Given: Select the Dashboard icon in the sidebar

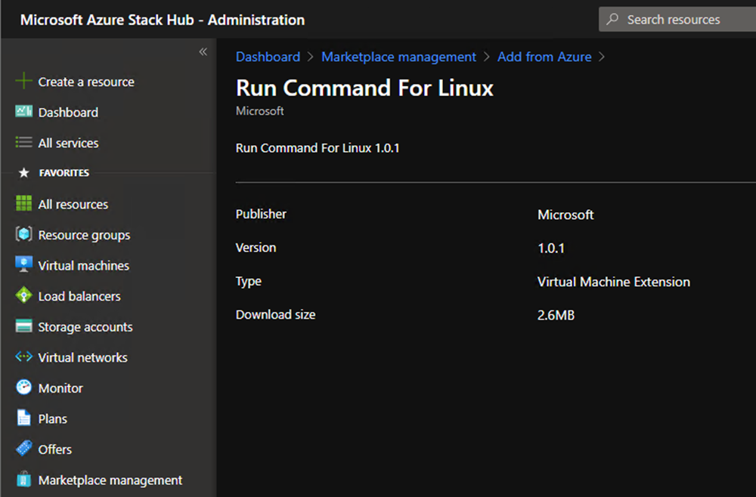Looking at the screenshot, I should pos(23,112).
